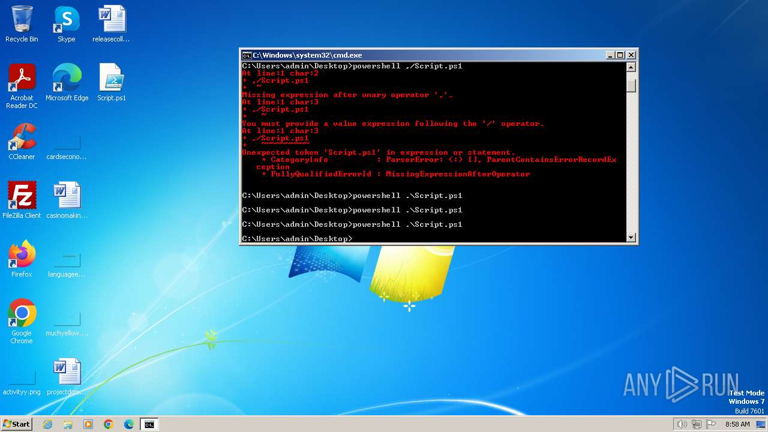
Task: Open Windows Media Player taskbar icon
Action: [88, 424]
